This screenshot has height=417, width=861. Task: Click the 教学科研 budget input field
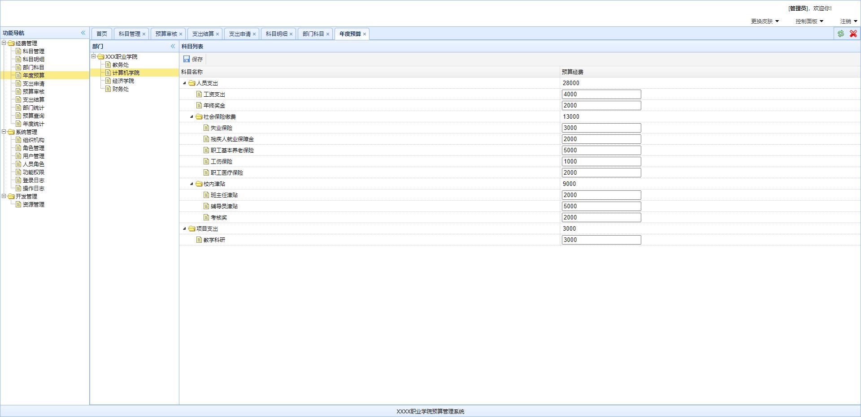[601, 240]
